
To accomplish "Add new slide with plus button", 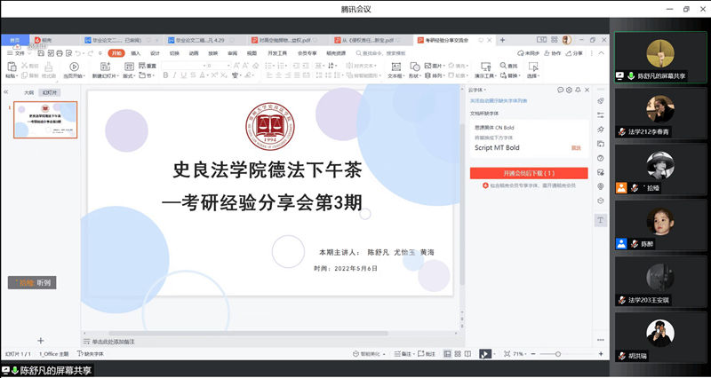I will point(40,341).
